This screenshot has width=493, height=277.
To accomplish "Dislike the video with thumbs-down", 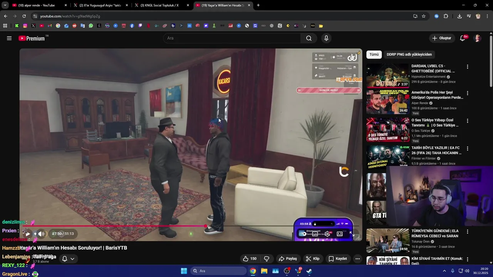I will point(266,259).
